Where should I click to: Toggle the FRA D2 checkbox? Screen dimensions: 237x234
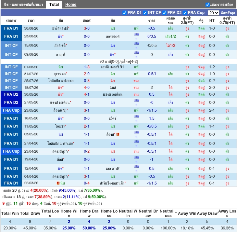point(165,13)
